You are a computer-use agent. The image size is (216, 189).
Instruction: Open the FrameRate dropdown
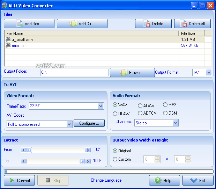pyautogui.click(x=101, y=106)
